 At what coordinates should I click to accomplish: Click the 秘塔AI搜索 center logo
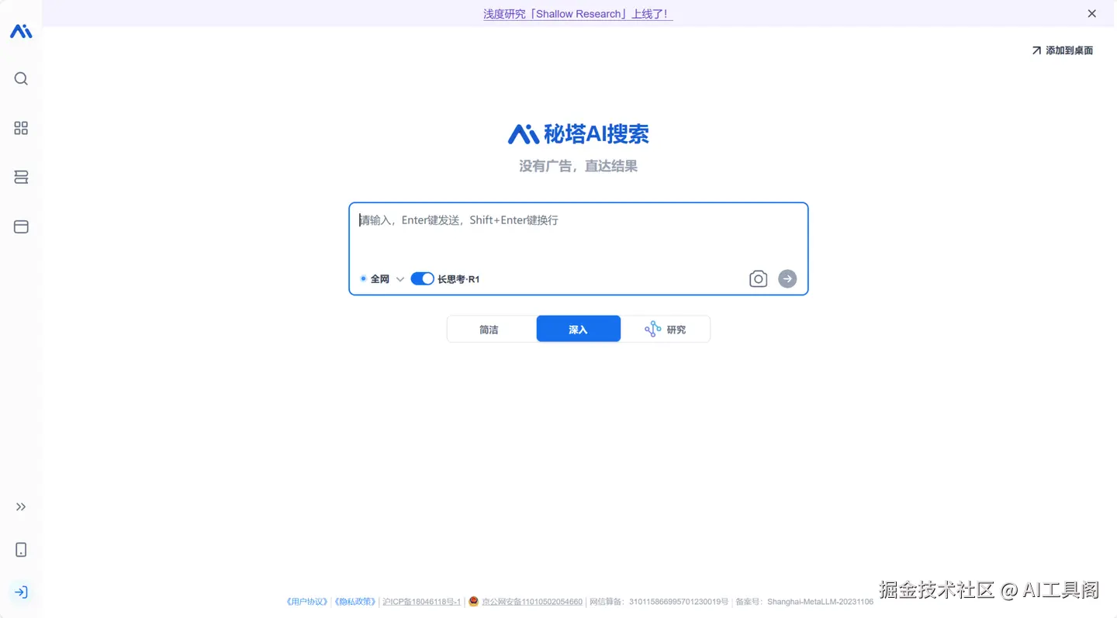[x=579, y=134]
